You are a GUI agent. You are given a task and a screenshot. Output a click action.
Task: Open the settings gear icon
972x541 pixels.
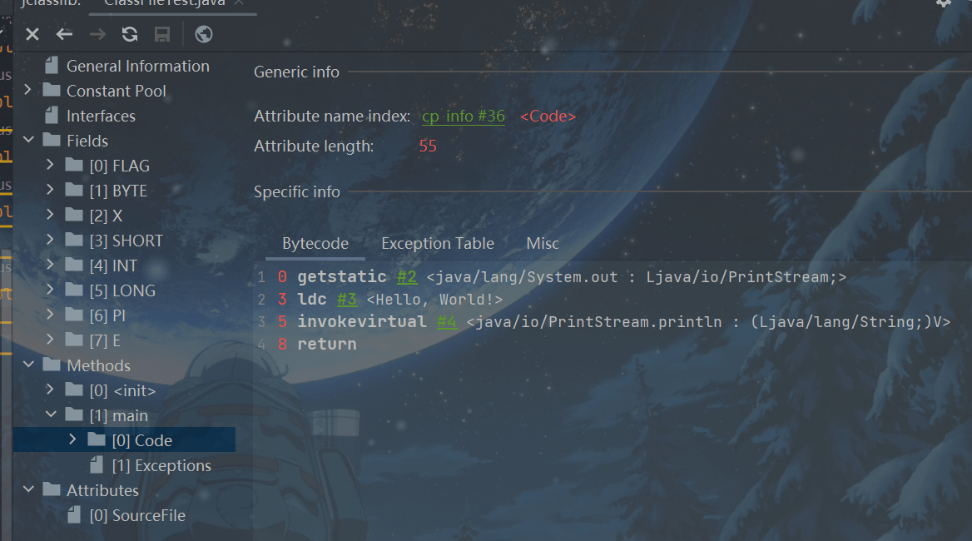[944, 2]
